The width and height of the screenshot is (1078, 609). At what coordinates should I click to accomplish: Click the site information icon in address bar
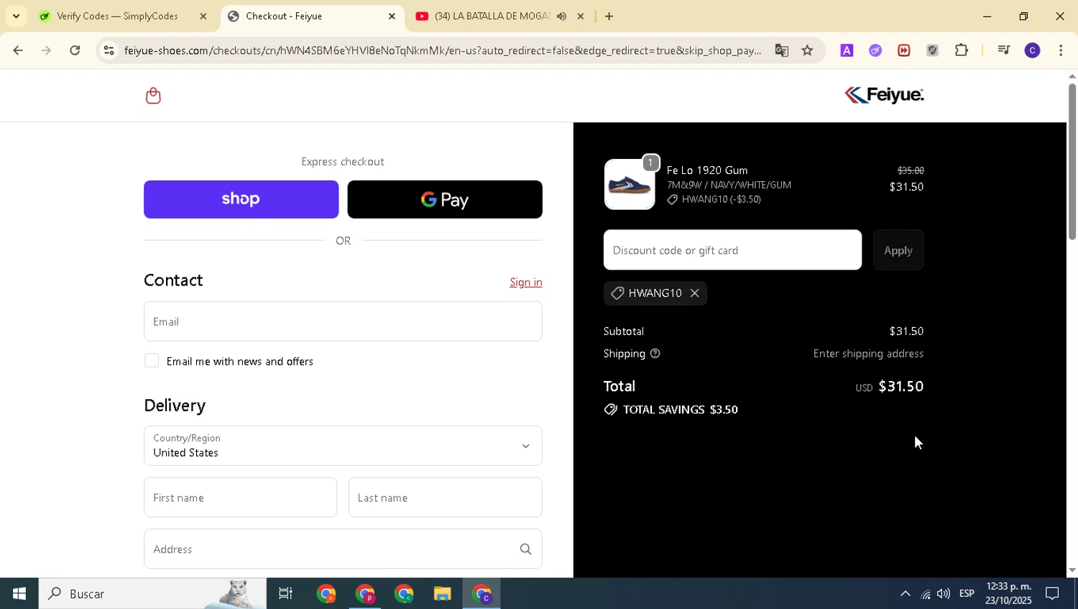[x=109, y=50]
